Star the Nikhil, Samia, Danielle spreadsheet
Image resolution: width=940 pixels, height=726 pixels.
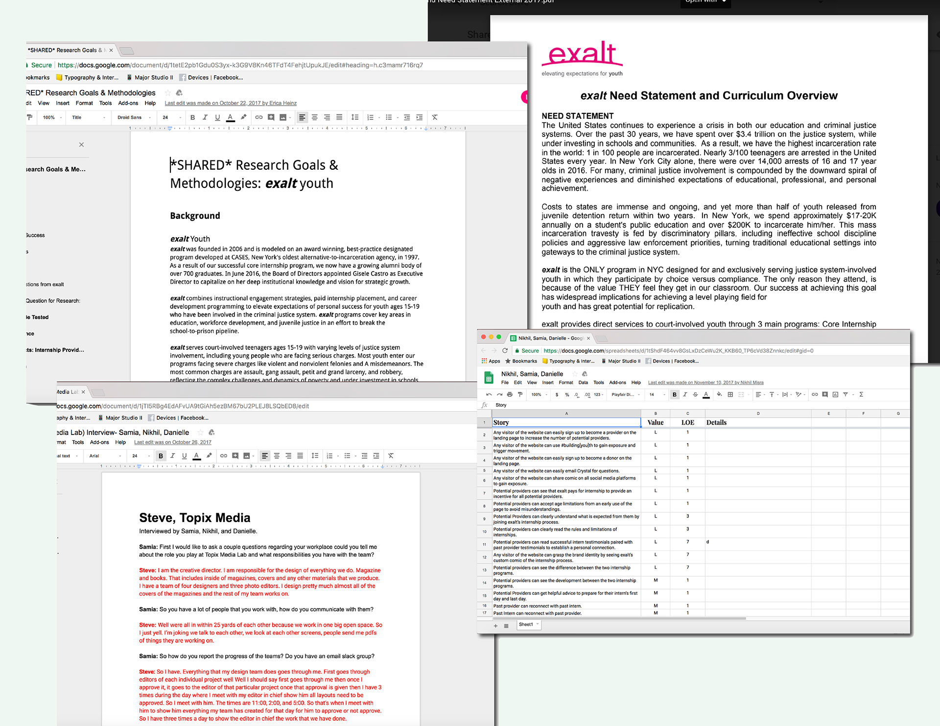pos(575,374)
